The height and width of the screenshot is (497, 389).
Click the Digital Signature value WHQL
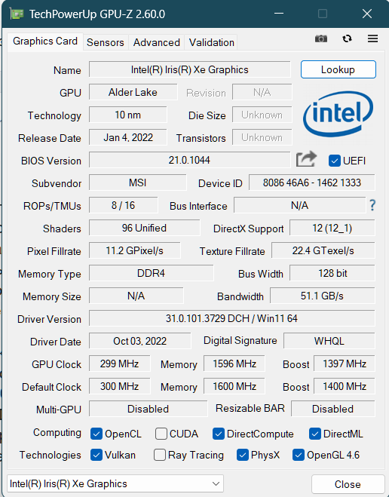click(x=329, y=341)
